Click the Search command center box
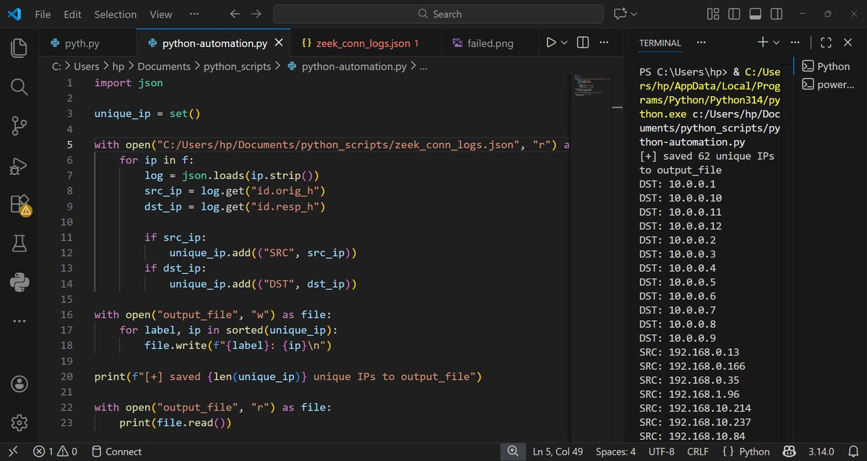This screenshot has height=461, width=867. click(439, 14)
